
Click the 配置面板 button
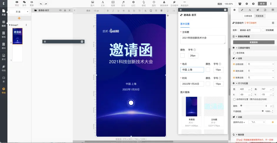click(254, 42)
